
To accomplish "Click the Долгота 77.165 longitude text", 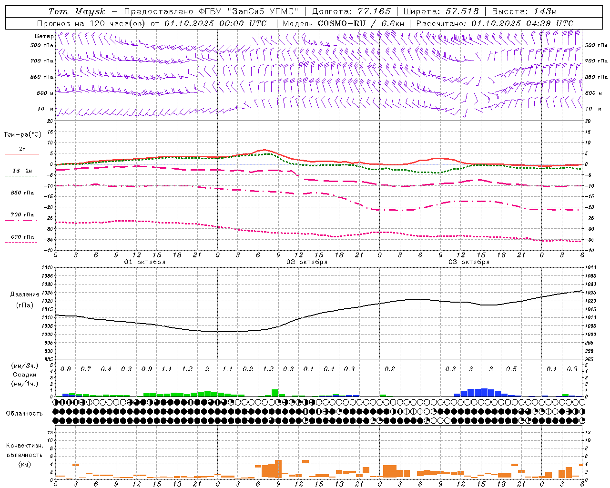I will 351,11.
